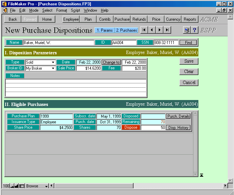Click the horizontal scrollbar right arrow
234x195 pixels.
(x=225, y=186)
